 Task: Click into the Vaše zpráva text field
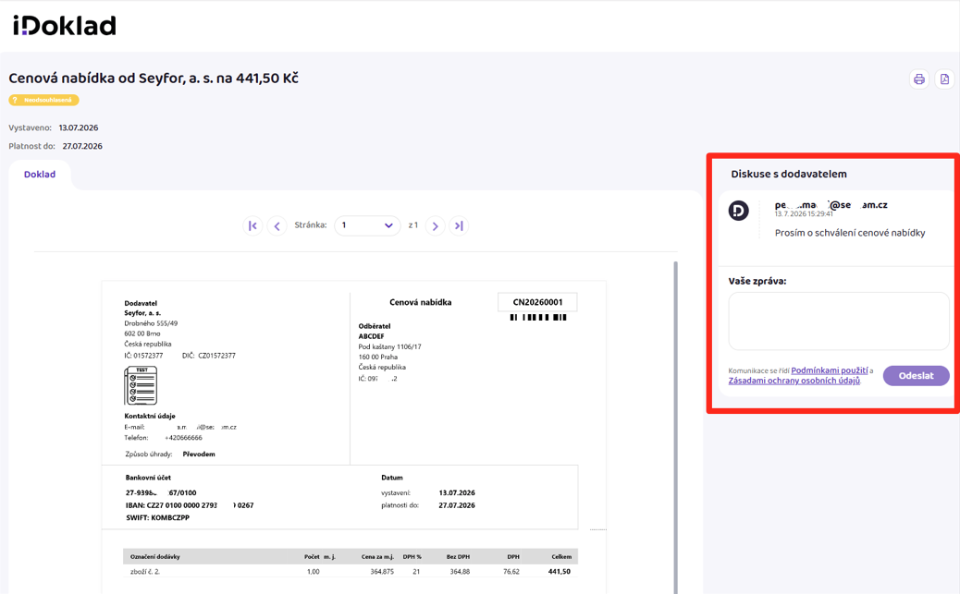tap(839, 321)
